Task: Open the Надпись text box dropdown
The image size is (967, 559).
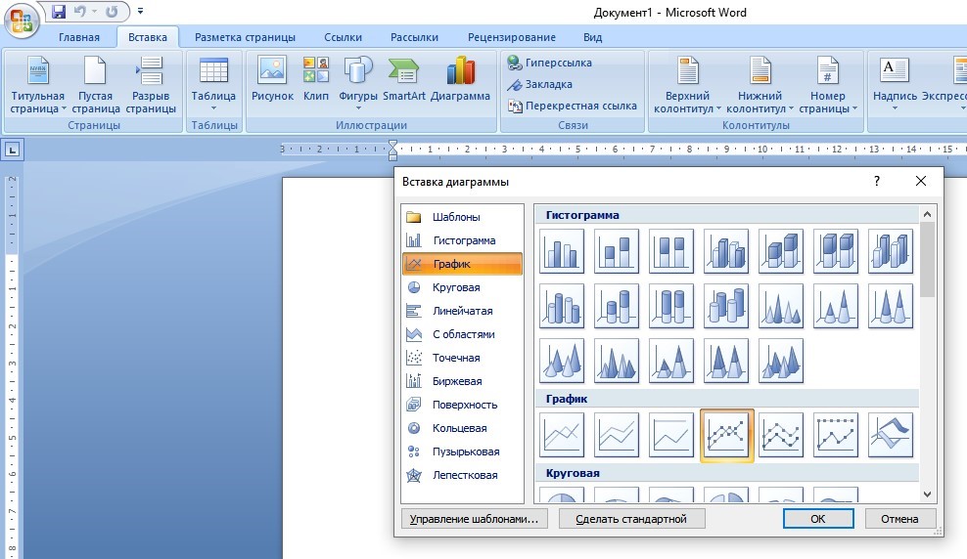Action: point(895,85)
